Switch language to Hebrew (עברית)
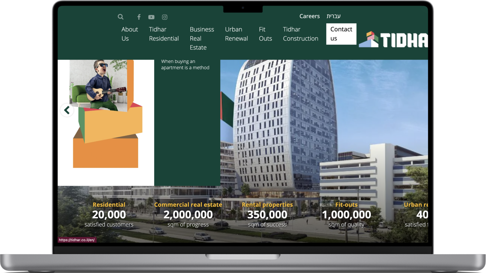486x273 pixels. (333, 16)
